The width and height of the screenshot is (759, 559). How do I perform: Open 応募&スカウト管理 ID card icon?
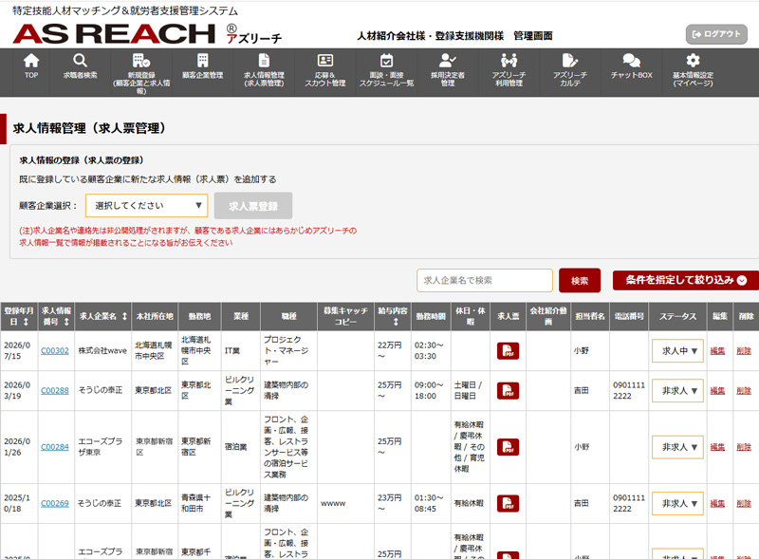[324, 61]
